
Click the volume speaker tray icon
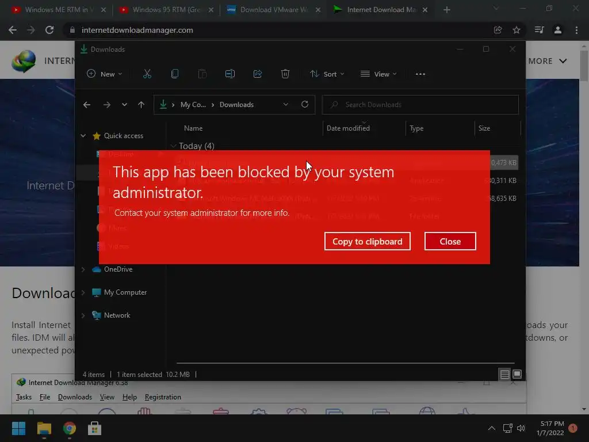tap(521, 428)
